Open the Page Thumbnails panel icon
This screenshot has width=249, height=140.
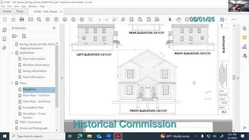click(4, 30)
